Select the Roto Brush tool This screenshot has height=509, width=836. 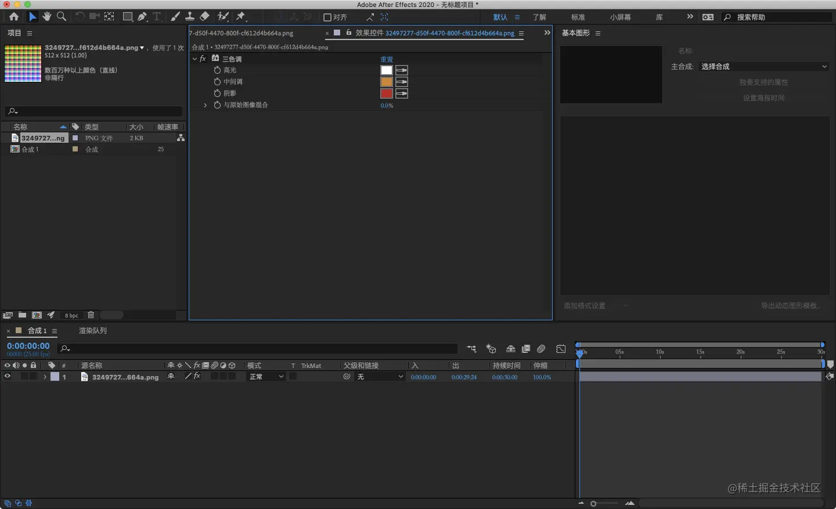[x=223, y=17]
